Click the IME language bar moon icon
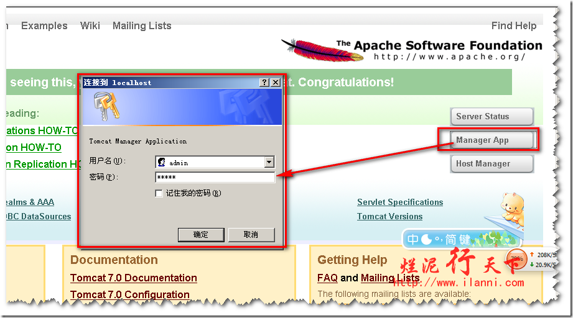The height and width of the screenshot is (318, 573). [x=427, y=239]
